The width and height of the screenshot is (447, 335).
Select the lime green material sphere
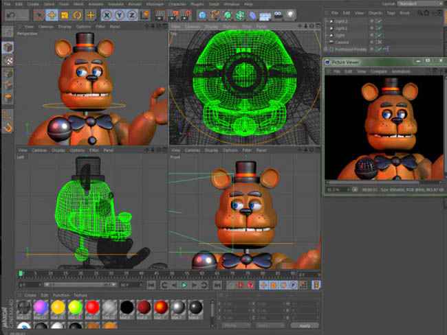pyautogui.click(x=75, y=308)
